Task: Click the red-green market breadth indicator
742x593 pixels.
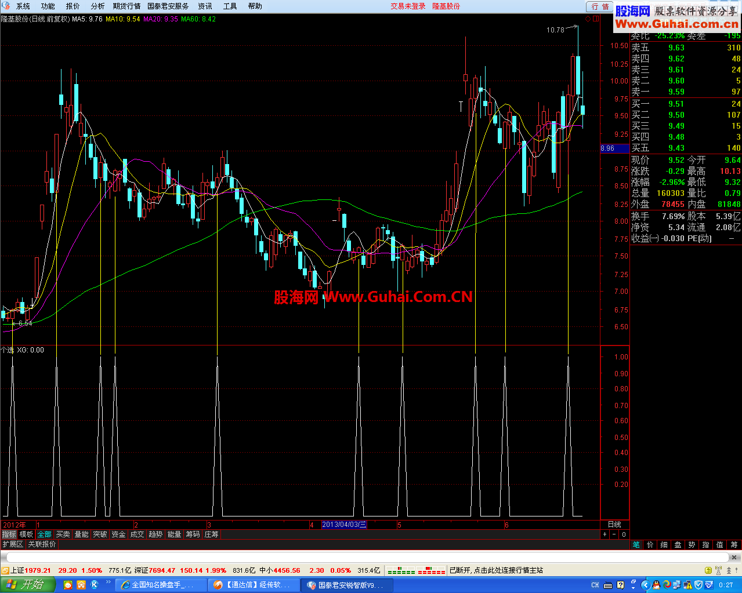Action: (x=416, y=570)
